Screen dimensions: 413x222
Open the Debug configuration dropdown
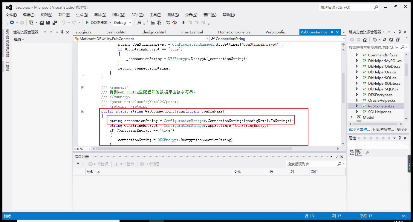coord(130,23)
